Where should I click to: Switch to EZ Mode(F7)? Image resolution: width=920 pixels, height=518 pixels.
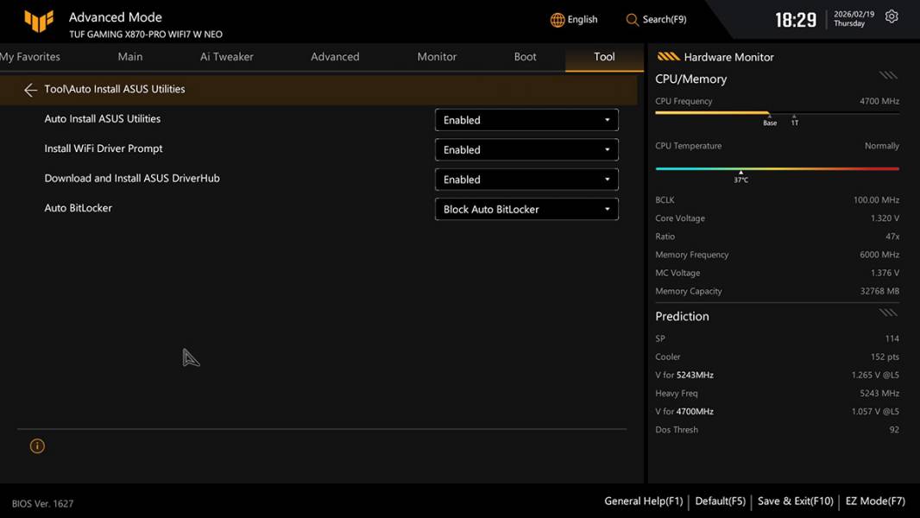(875, 501)
